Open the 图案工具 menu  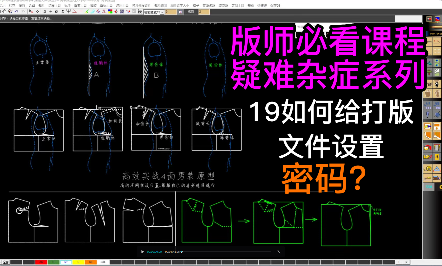[81, 5]
